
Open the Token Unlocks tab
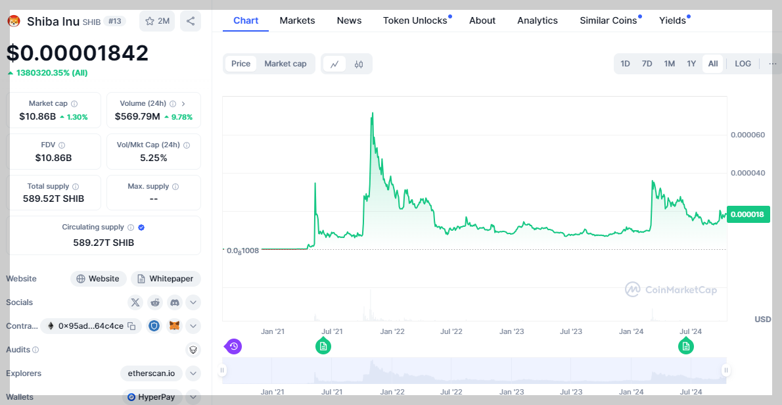point(415,20)
